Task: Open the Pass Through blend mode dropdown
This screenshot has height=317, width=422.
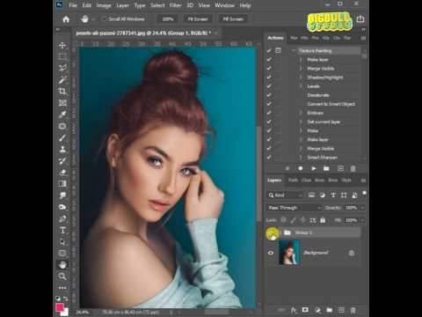Action: pos(294,208)
